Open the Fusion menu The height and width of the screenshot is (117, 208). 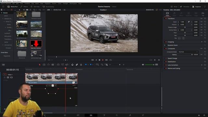tap(54, 4)
